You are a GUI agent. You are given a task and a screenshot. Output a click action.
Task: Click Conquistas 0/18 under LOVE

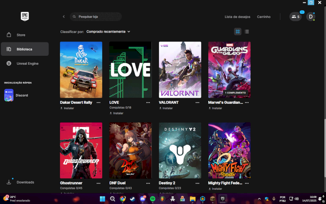(x=120, y=107)
